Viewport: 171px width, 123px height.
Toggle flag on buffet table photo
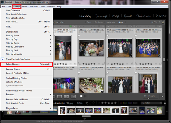pos(79,73)
